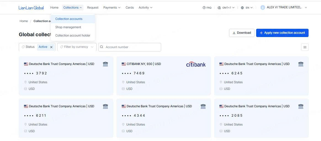Click the currency coin icon on card 7469

(123, 89)
